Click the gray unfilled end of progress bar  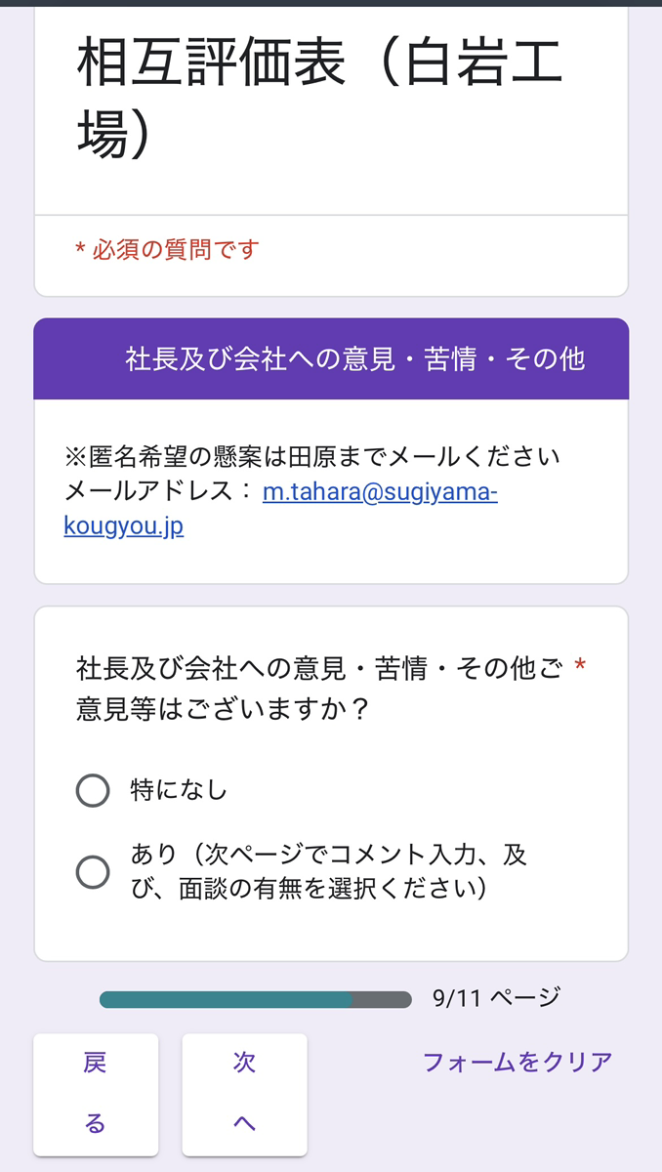(383, 999)
